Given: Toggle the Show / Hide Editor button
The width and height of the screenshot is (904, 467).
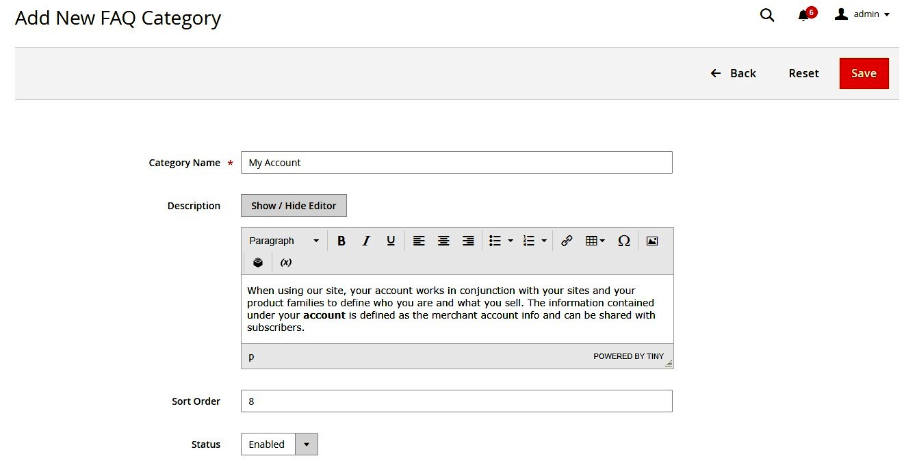Looking at the screenshot, I should pyautogui.click(x=294, y=205).
